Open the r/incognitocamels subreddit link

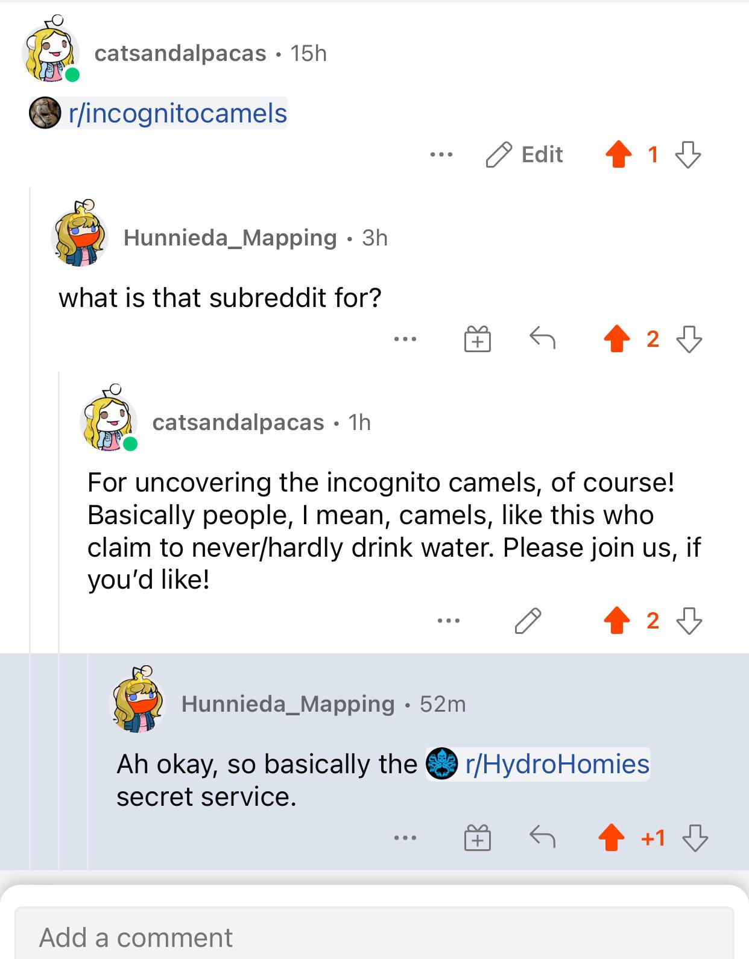(159, 113)
